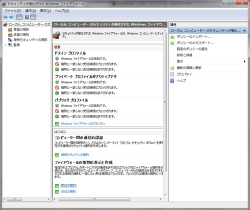The width and height of the screenshot is (250, 210).
Task: Open プロパティ in the action pane
Action: point(184,74)
